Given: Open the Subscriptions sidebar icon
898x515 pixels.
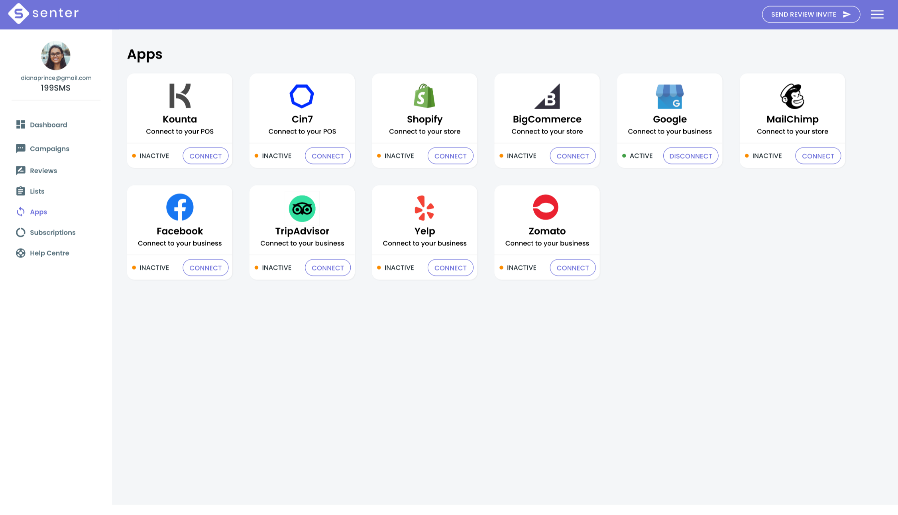Looking at the screenshot, I should tap(20, 232).
